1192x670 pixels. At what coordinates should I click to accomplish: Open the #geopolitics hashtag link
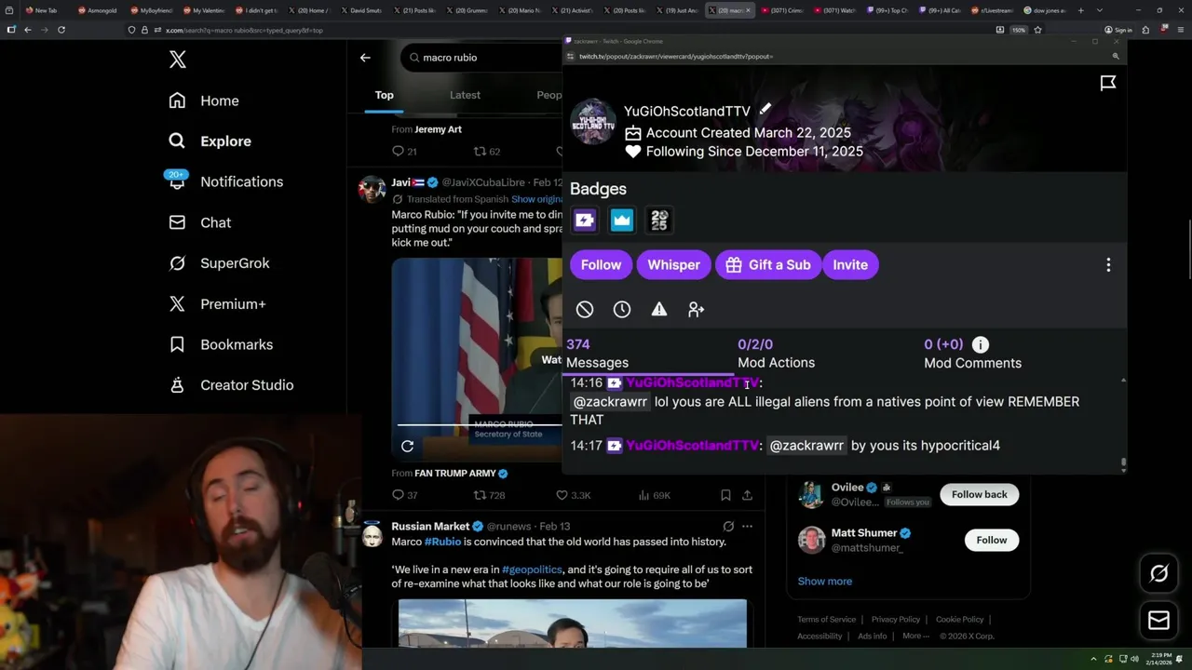[x=532, y=569]
